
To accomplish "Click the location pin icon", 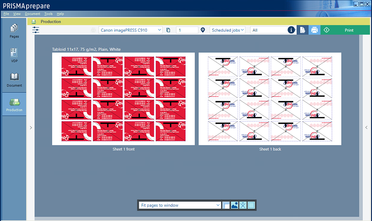I will (x=203, y=30).
